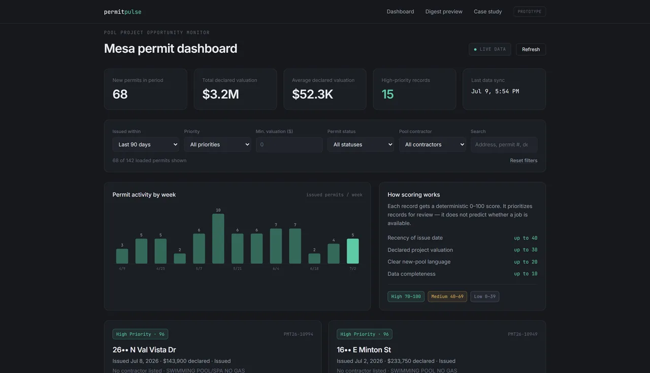This screenshot has height=373, width=650.
Task: Click the highlighted 7/2 week bar
Action: 353,251
